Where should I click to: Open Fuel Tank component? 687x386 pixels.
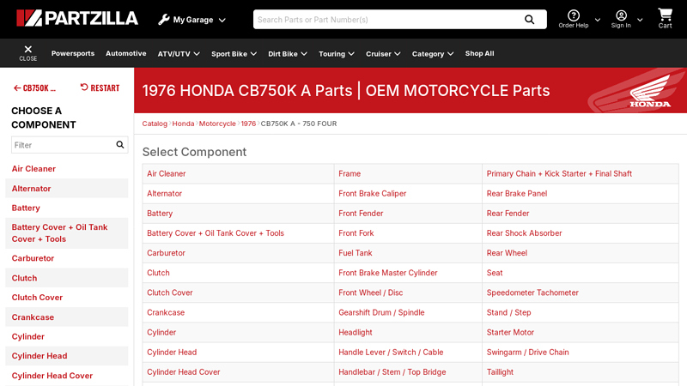click(355, 253)
